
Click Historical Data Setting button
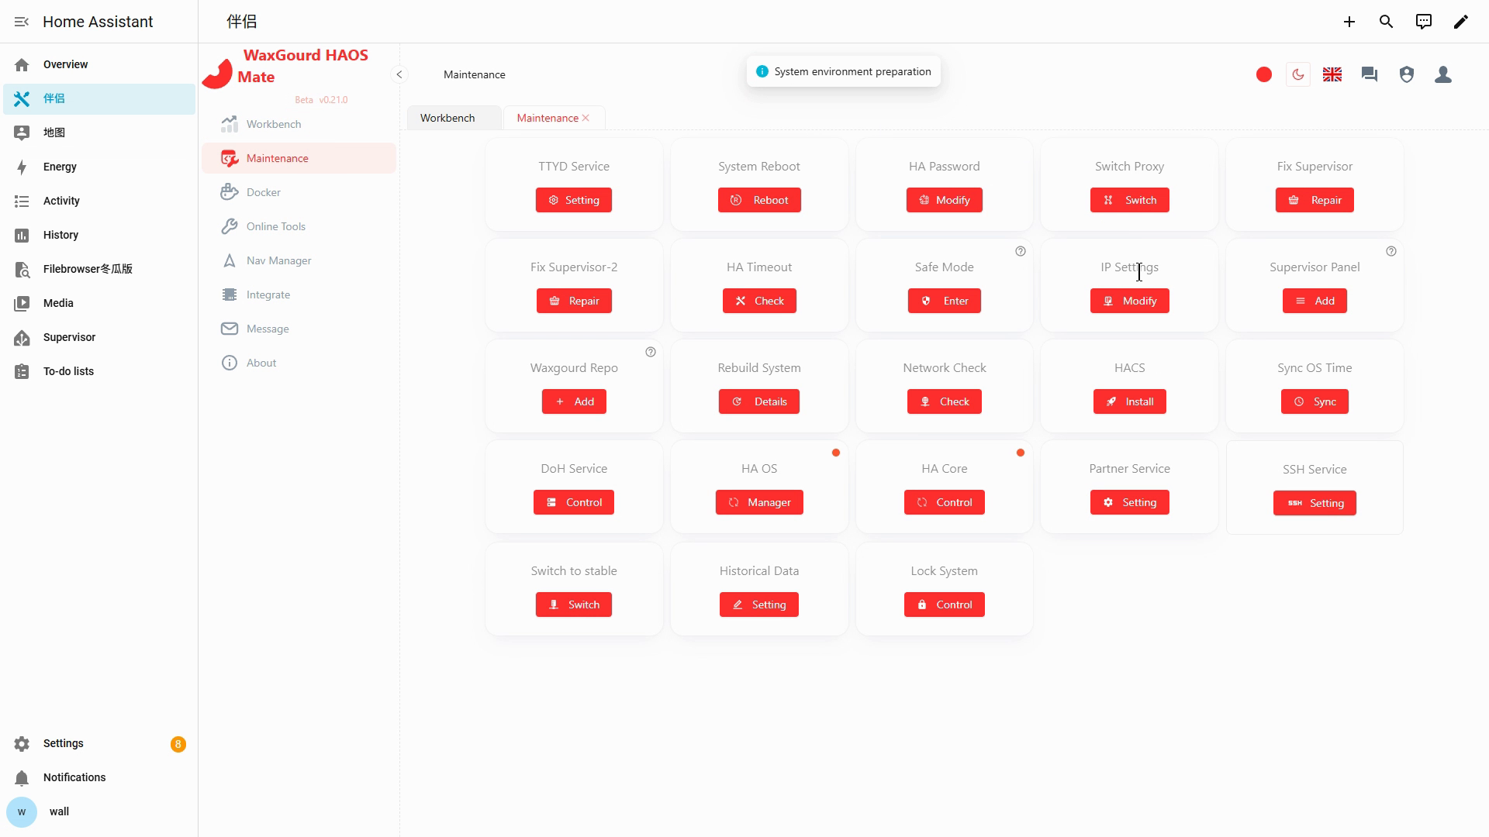click(x=759, y=604)
